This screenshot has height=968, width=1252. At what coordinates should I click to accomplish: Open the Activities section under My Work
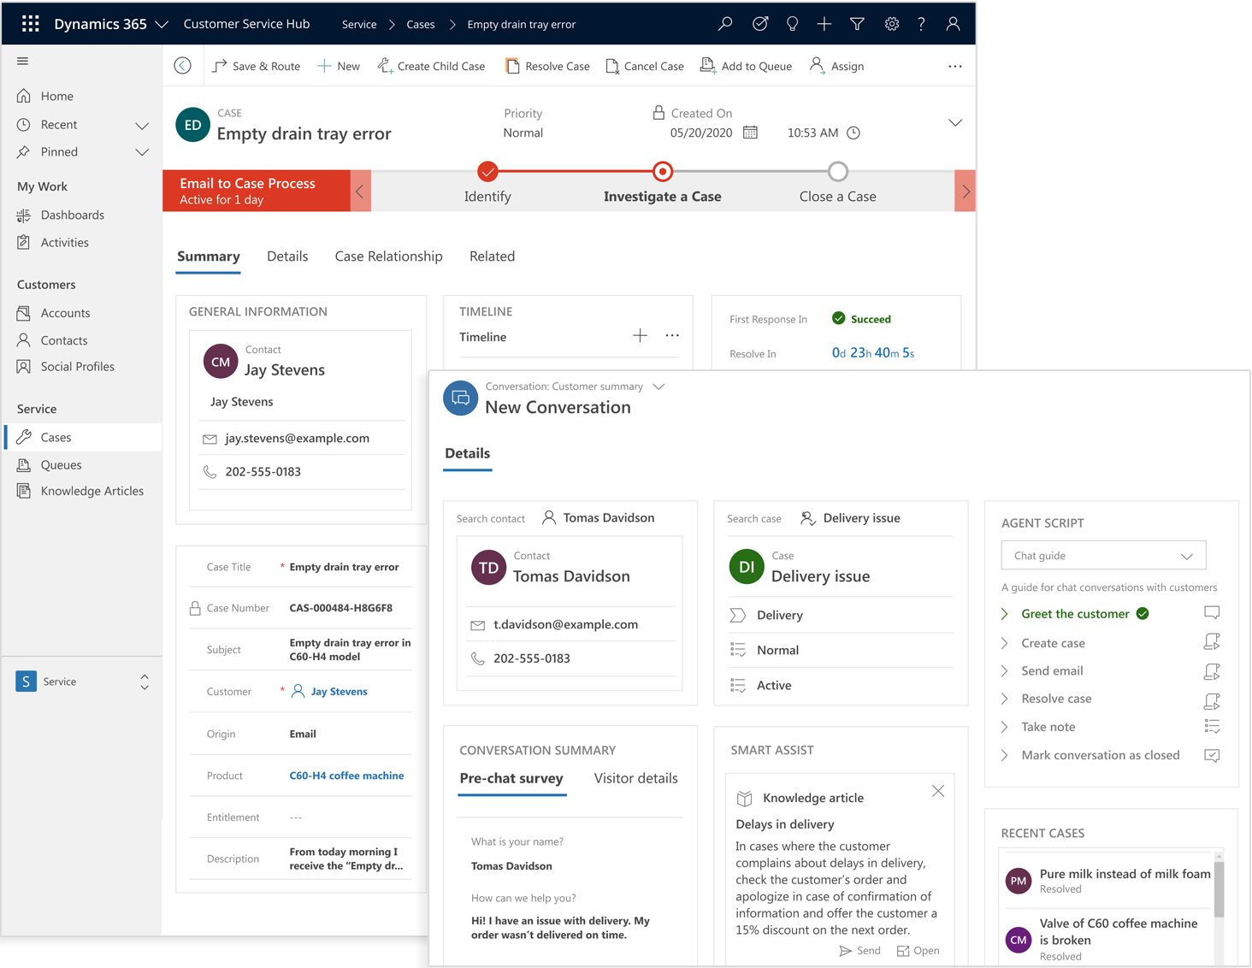[63, 242]
